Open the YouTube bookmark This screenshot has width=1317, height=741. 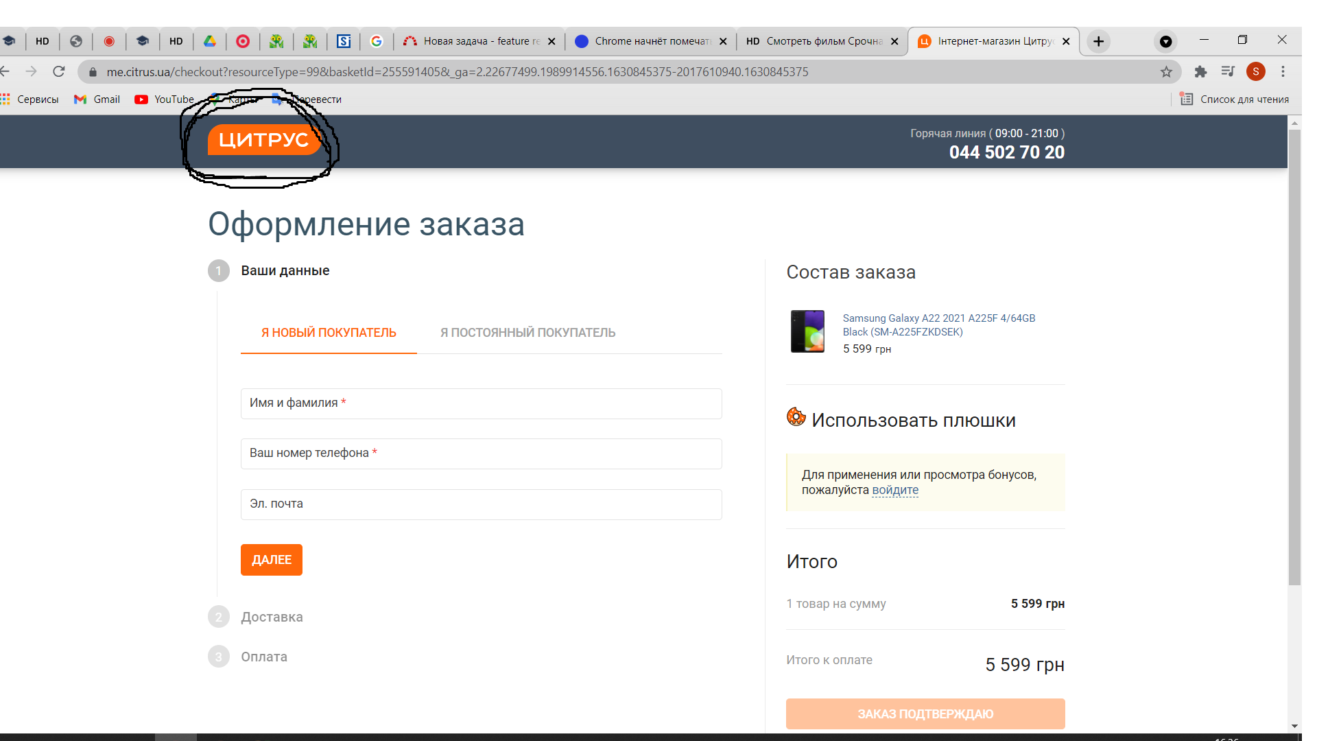click(165, 99)
